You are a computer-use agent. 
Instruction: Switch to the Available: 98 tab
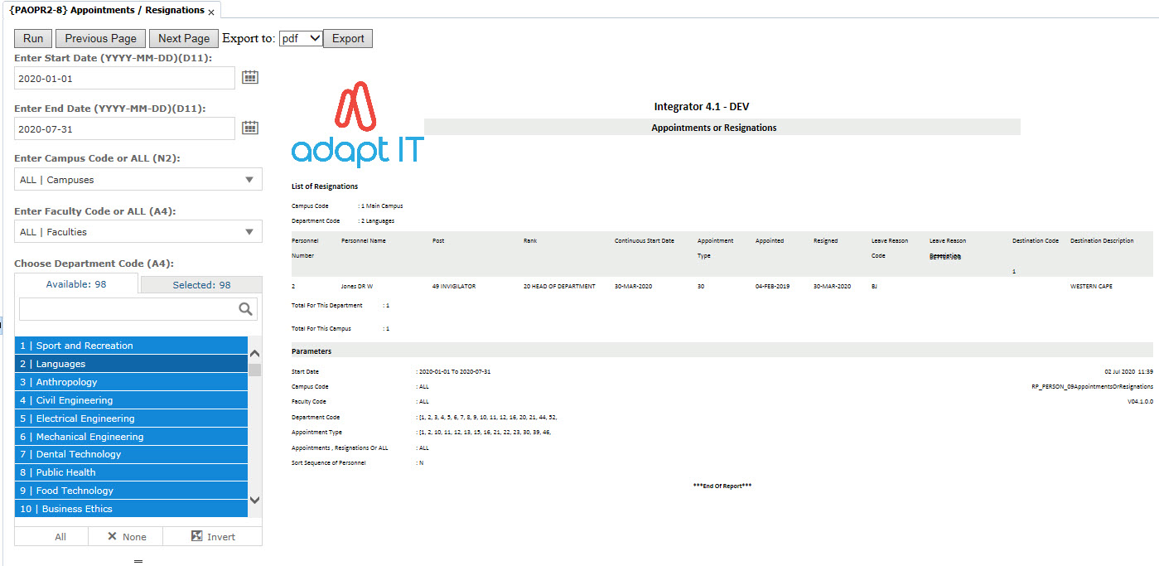tap(76, 285)
